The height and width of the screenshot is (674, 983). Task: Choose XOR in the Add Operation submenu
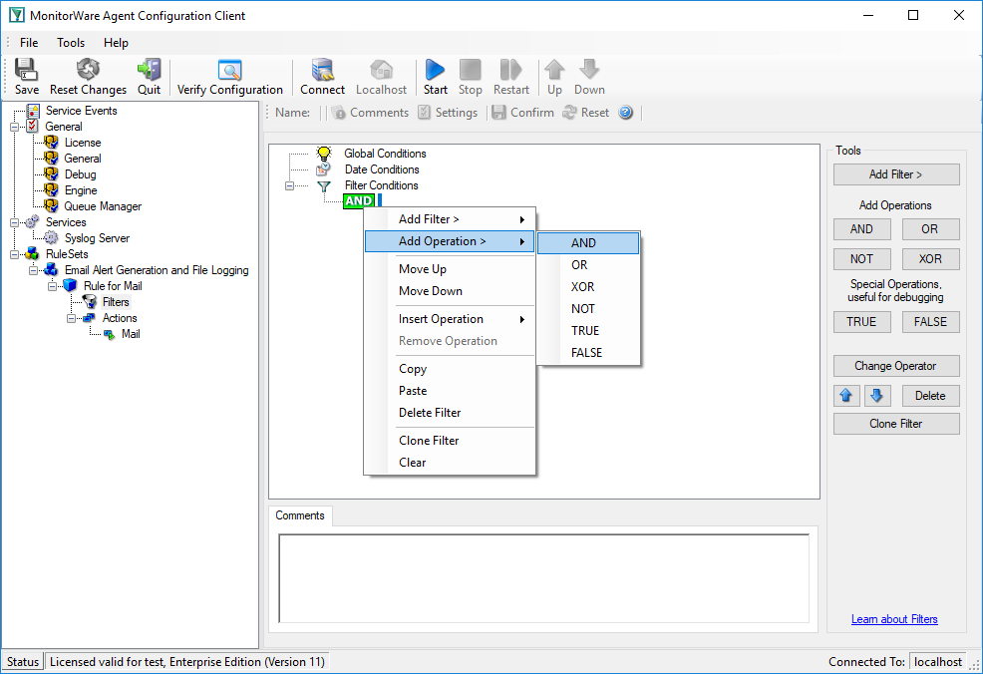point(588,287)
